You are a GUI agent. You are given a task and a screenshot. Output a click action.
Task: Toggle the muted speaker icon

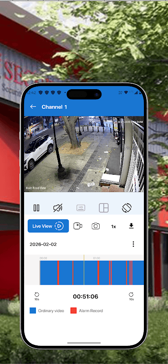click(58, 208)
